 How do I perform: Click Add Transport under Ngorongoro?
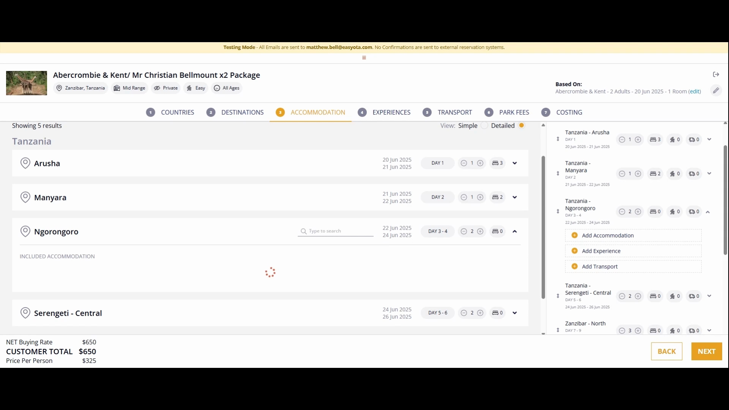coord(633,266)
